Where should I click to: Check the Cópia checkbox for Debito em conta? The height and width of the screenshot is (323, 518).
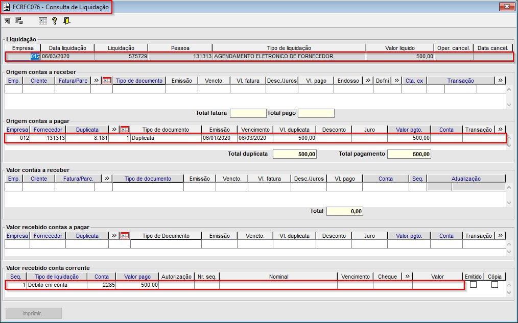pos(495,284)
